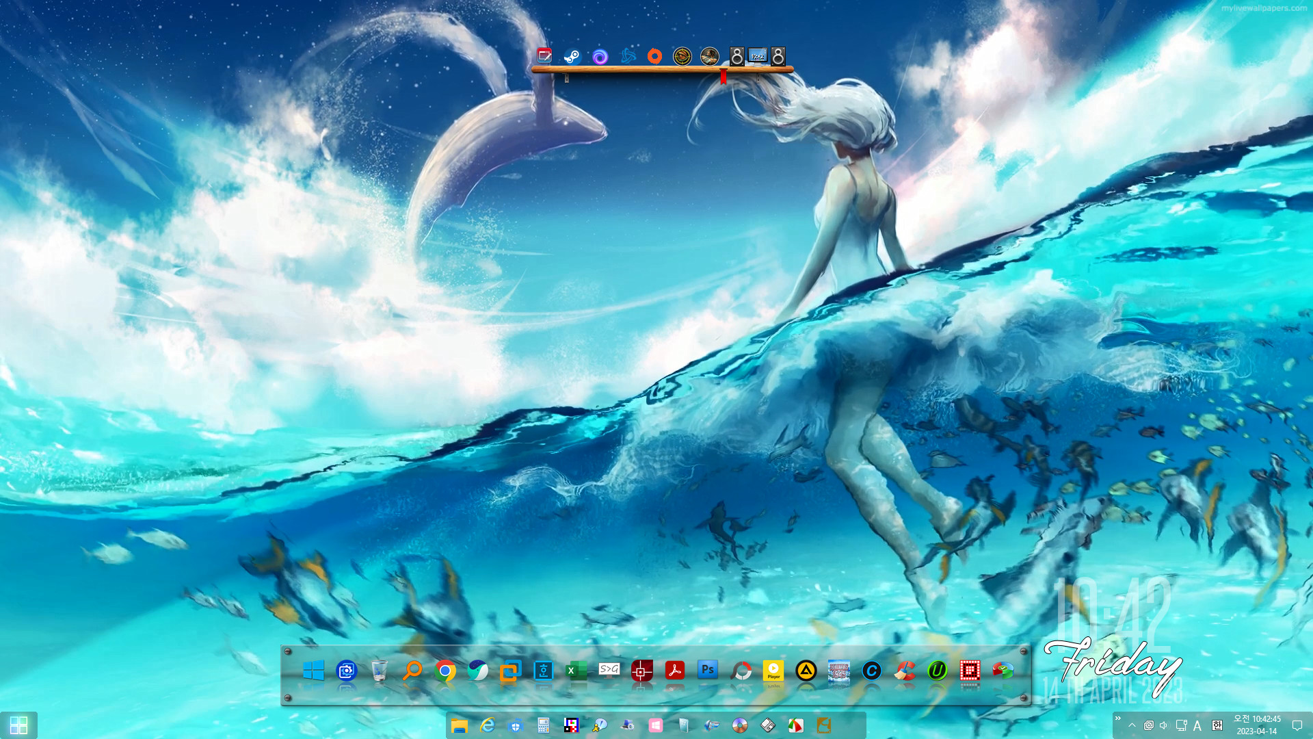Open Google Chrome from the dock

445,671
